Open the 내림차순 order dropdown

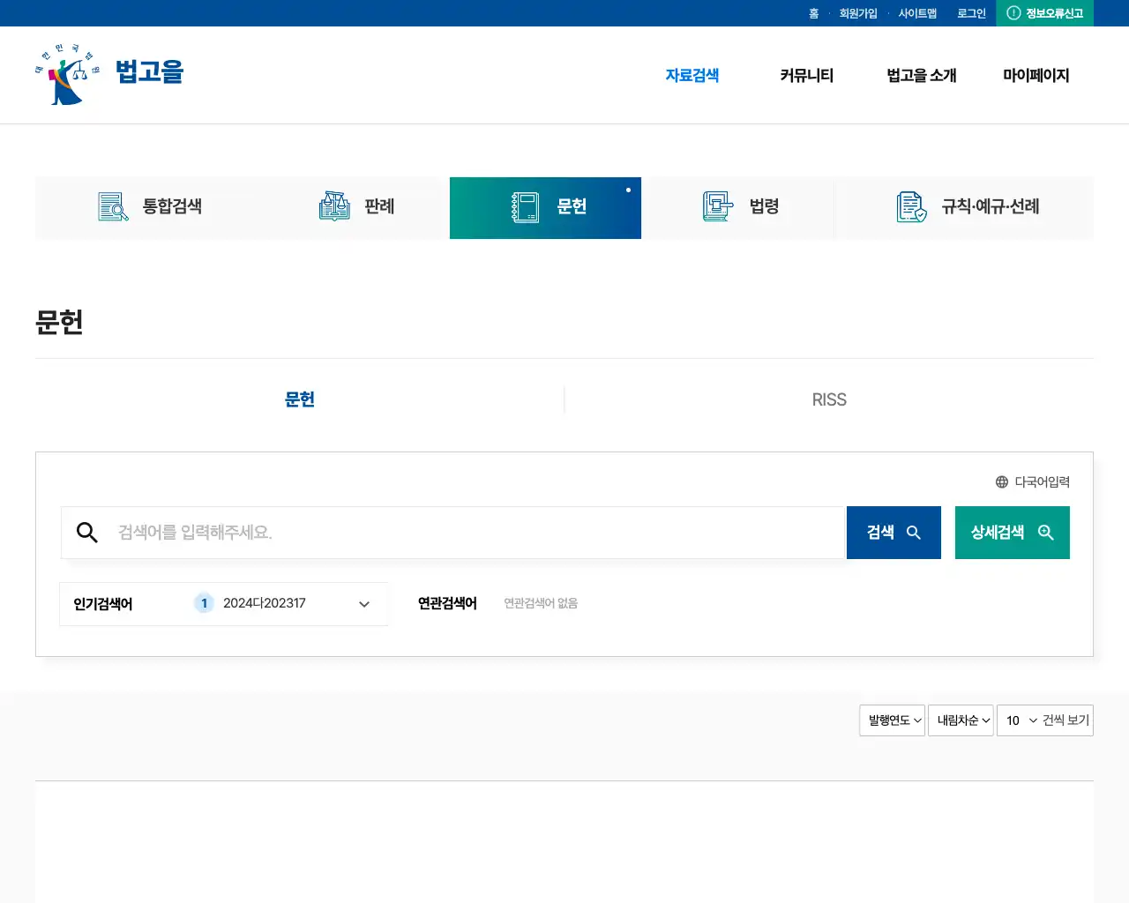pyautogui.click(x=961, y=720)
